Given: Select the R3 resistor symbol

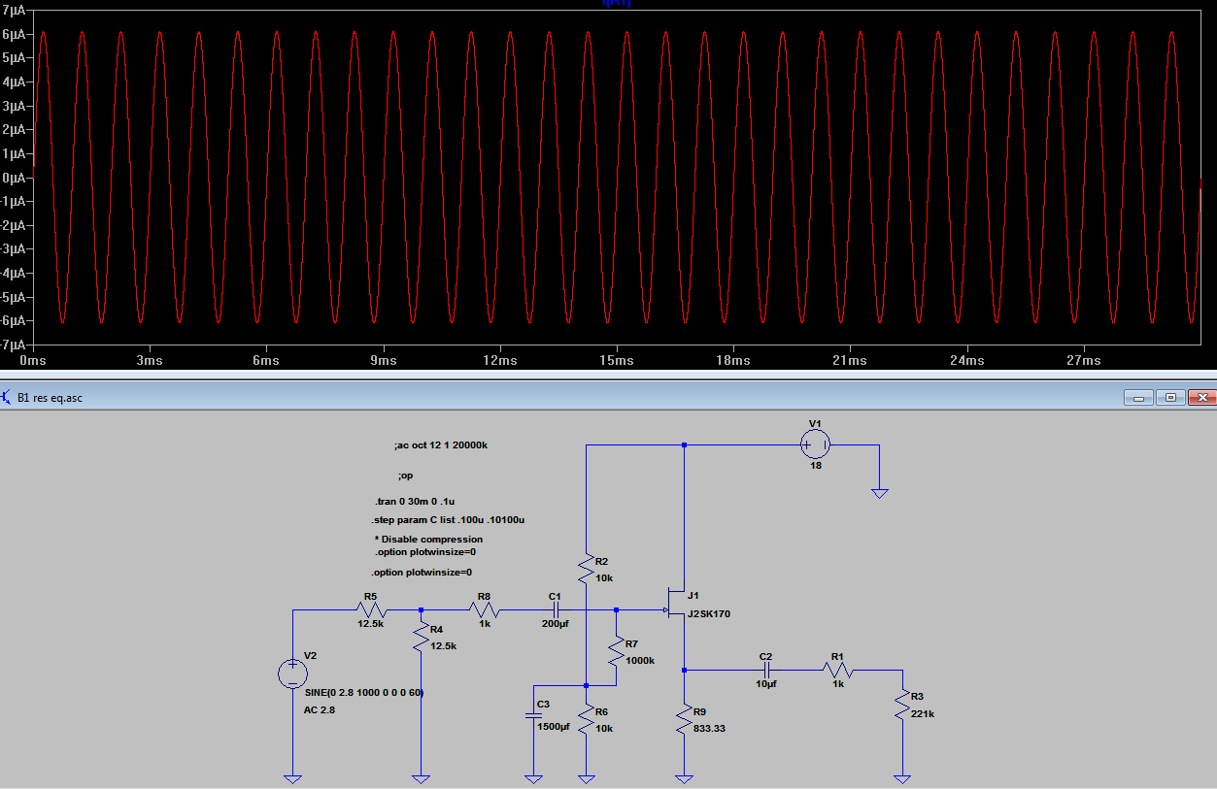Looking at the screenshot, I should point(903,704).
